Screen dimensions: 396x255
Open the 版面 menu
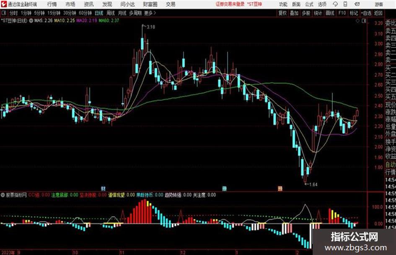tap(296, 4)
